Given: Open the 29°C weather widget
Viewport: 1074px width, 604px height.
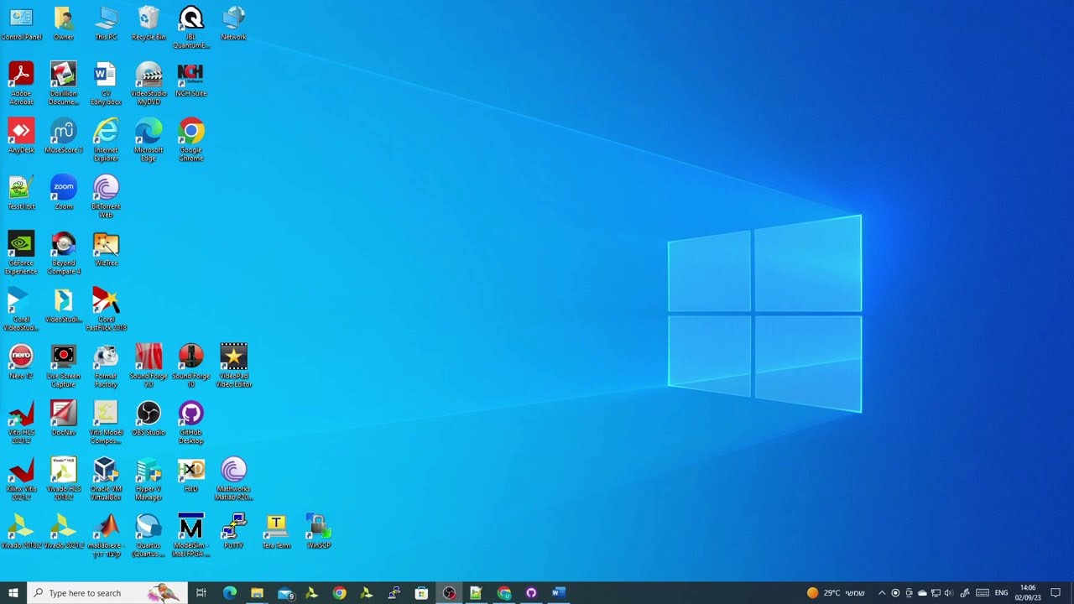Looking at the screenshot, I should [x=836, y=593].
